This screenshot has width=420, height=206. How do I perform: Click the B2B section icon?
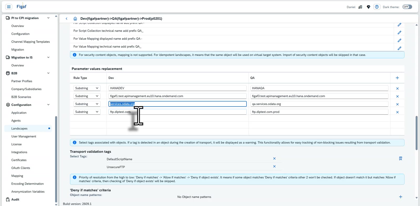pos(8,73)
